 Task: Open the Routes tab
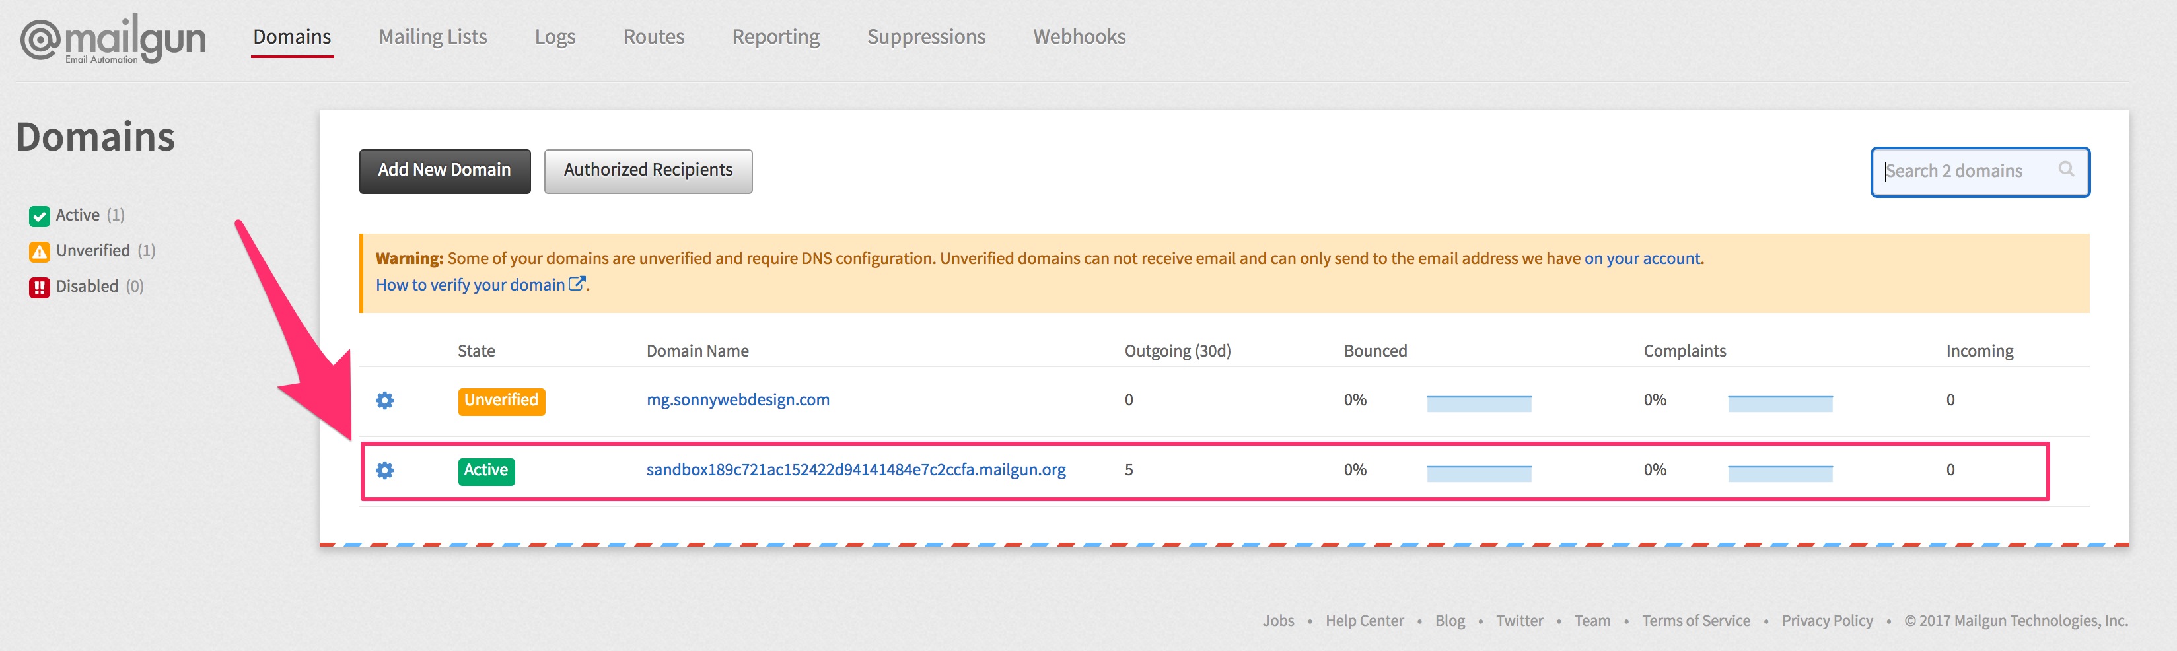click(654, 36)
